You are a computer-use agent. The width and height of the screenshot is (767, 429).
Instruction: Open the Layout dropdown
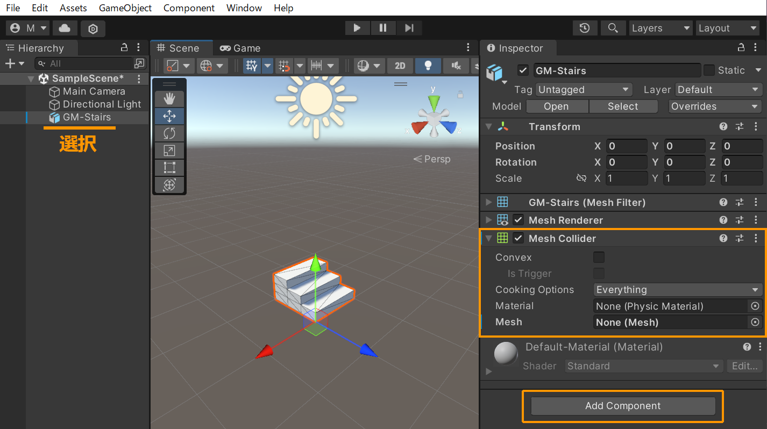coord(728,28)
